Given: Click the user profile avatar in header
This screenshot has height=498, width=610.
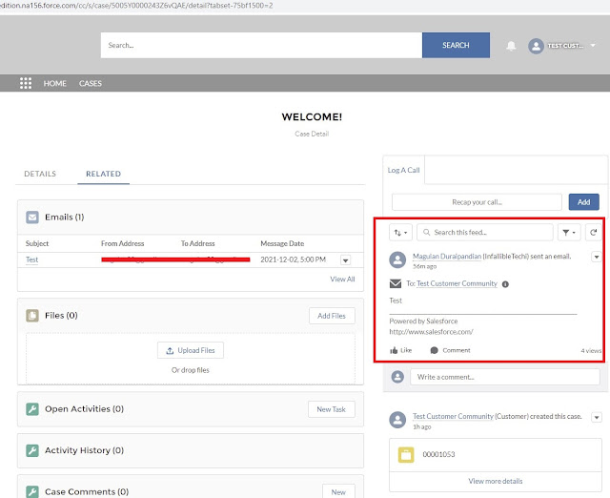Looking at the screenshot, I should 536,46.
